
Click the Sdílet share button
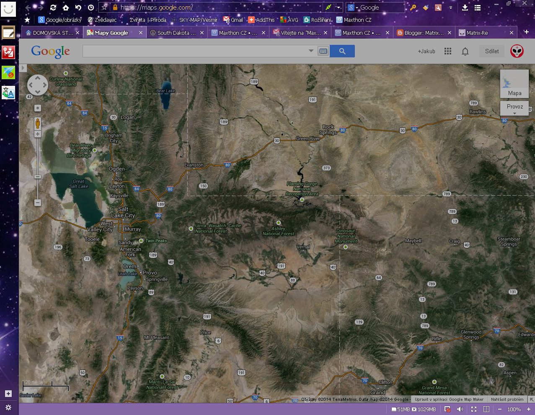tap(492, 51)
